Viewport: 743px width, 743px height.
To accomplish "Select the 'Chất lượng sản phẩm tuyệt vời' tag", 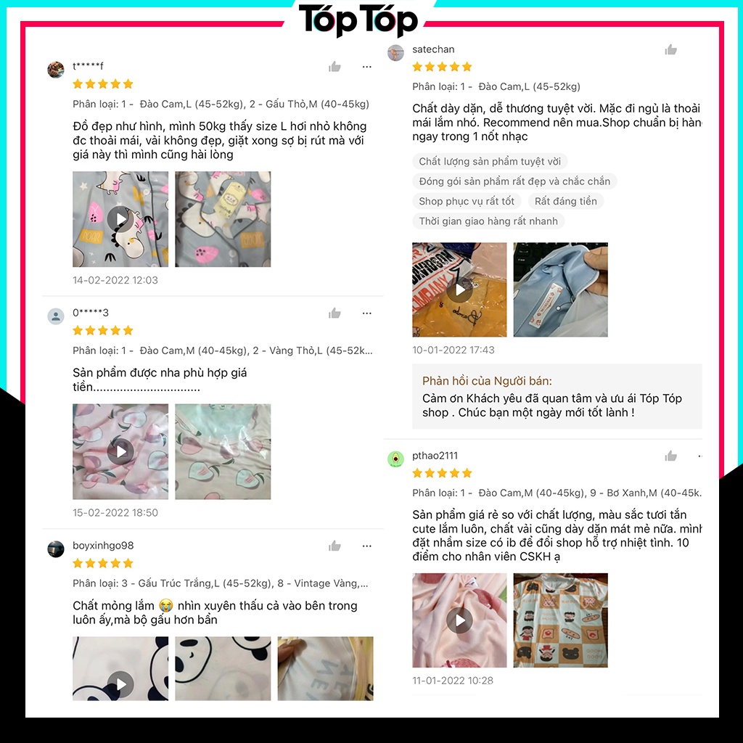I will point(490,162).
